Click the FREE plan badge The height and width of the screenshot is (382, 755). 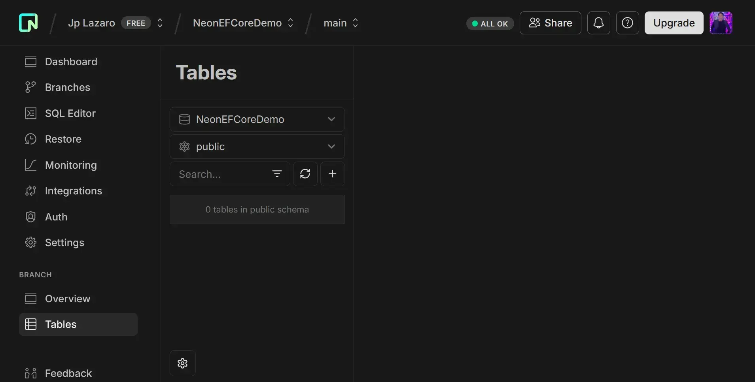[x=136, y=23]
